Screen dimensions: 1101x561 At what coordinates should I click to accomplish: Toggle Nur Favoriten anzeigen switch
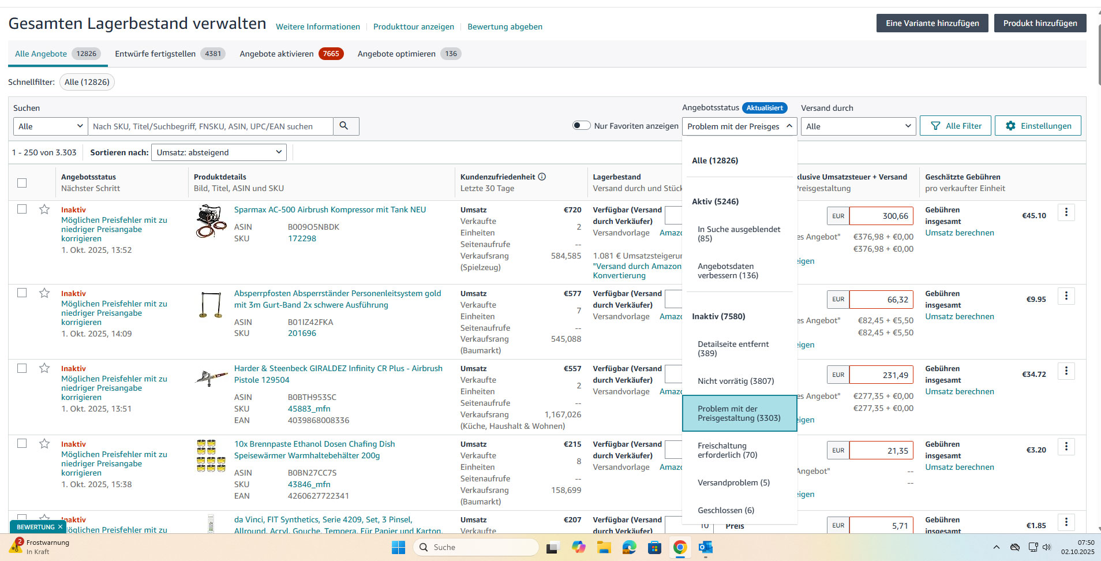click(581, 126)
